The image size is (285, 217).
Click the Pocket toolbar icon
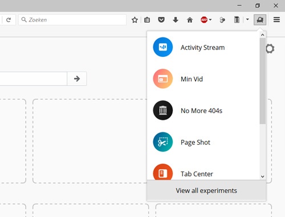[161, 20]
